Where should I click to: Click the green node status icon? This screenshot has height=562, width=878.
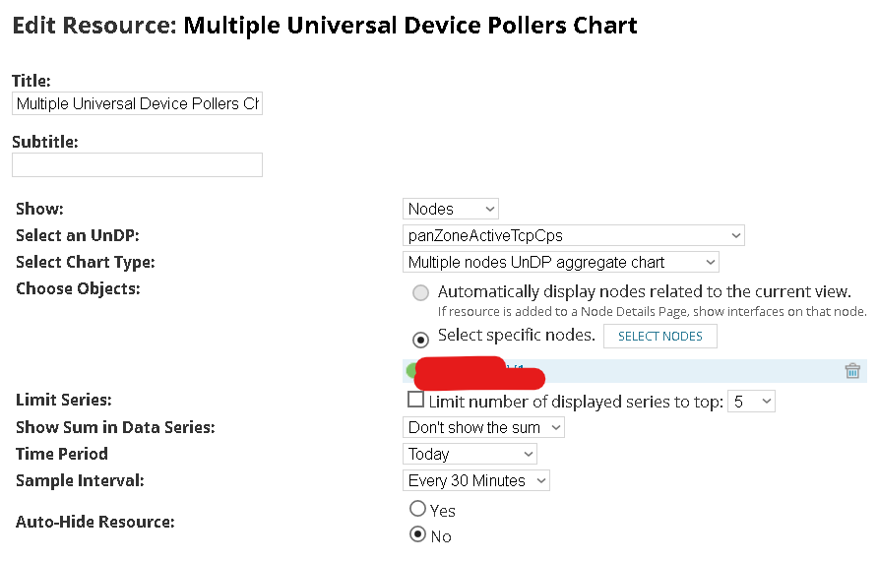[x=409, y=370]
